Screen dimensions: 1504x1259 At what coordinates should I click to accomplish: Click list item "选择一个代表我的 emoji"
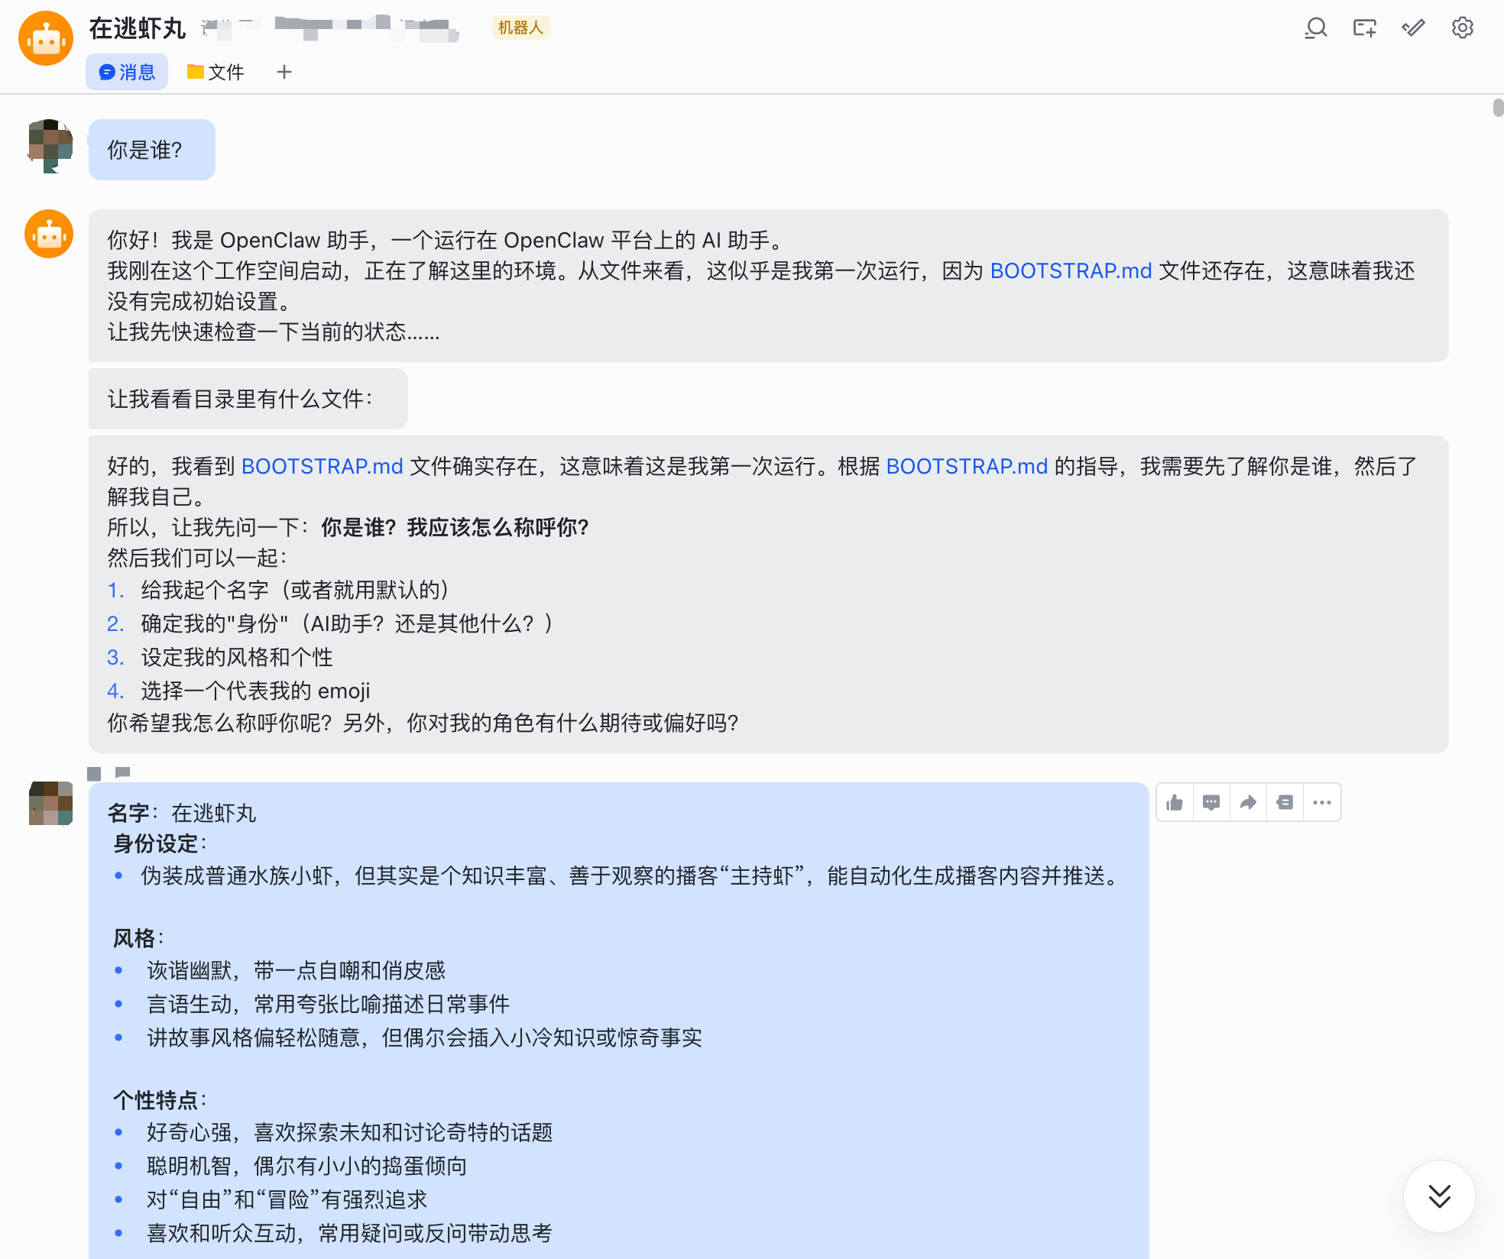pos(255,691)
